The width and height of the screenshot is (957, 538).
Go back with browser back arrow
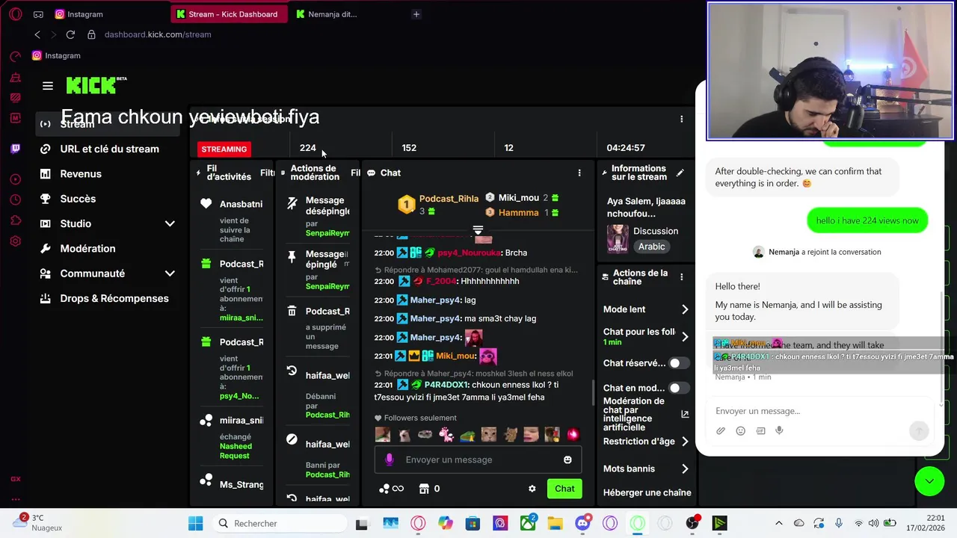(x=37, y=34)
